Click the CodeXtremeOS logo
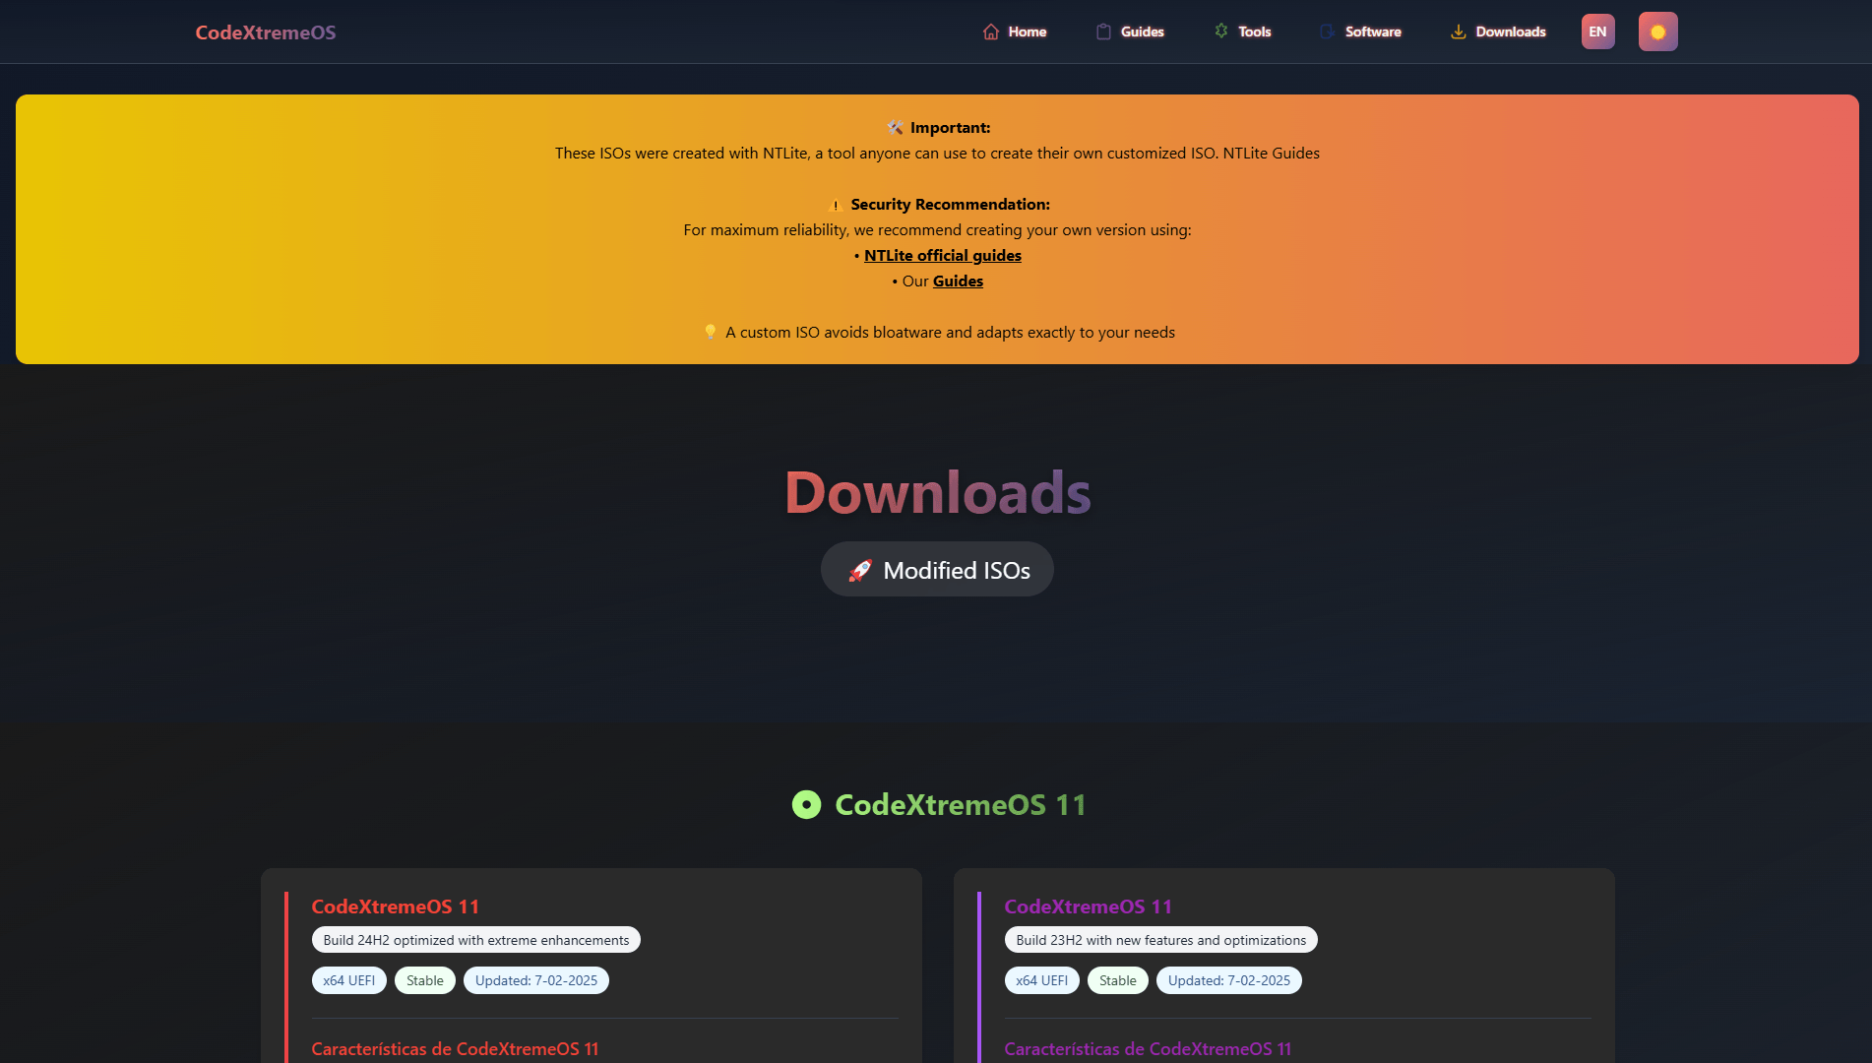Viewport: 1872px width, 1063px height. point(266,31)
